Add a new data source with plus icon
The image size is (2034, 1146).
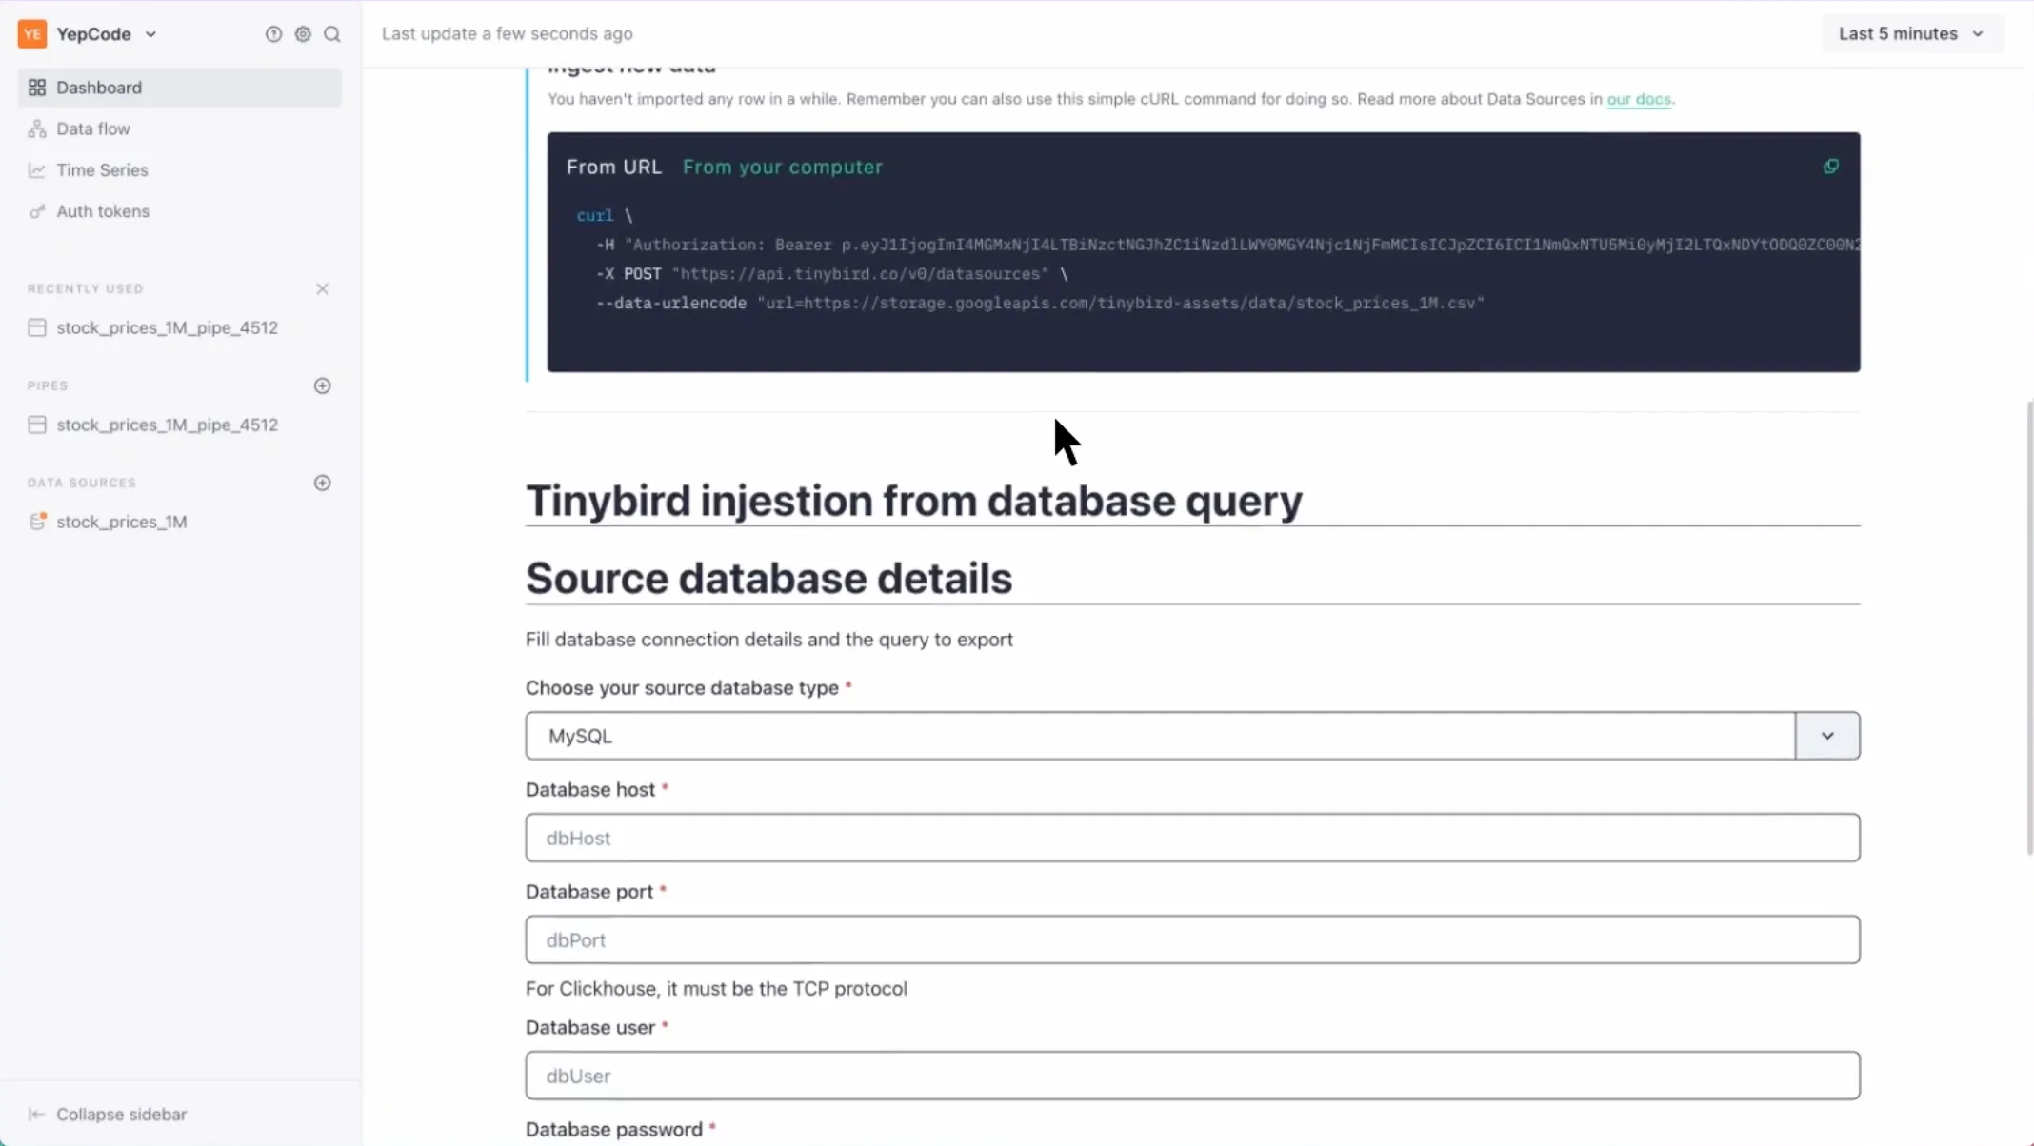pyautogui.click(x=322, y=483)
